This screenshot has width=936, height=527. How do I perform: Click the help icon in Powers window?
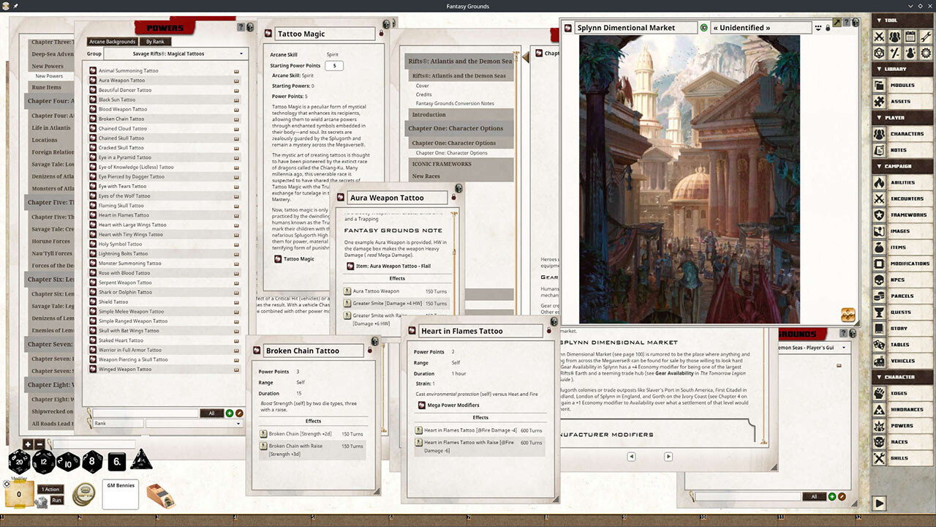(x=241, y=27)
